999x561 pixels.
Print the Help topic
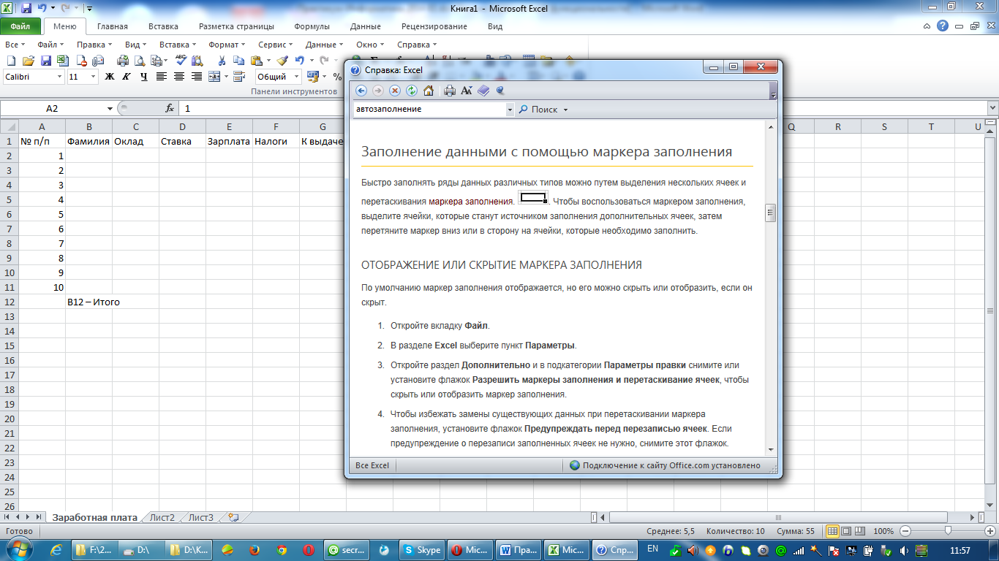tap(450, 91)
